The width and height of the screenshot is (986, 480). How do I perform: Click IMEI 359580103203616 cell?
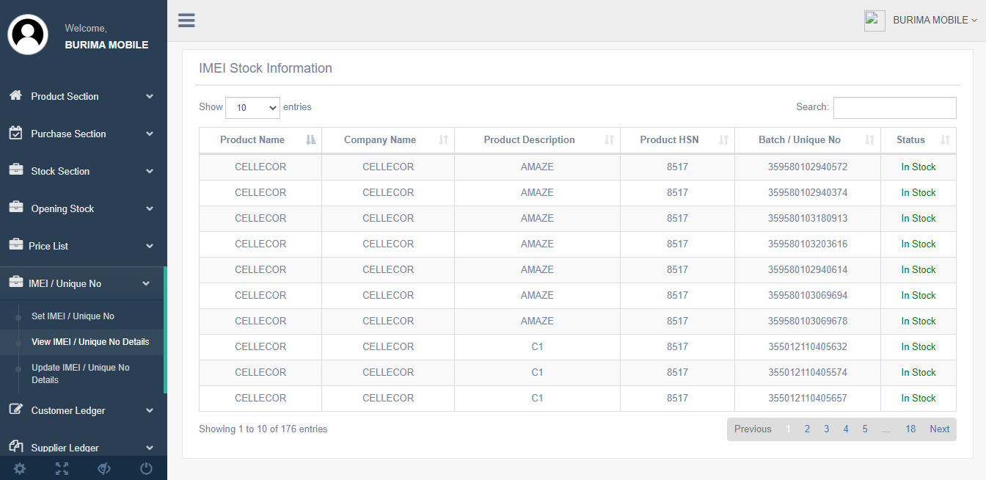pyautogui.click(x=808, y=244)
